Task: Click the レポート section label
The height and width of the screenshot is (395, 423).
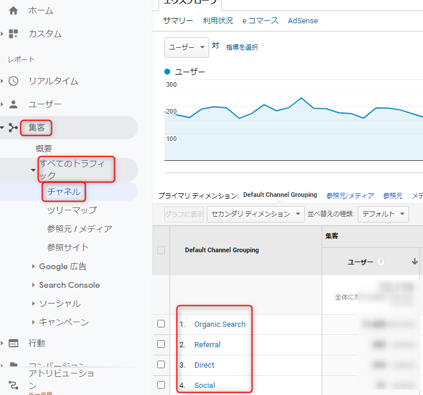Action: tap(22, 59)
